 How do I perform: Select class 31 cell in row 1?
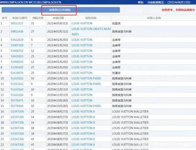tap(32, 23)
